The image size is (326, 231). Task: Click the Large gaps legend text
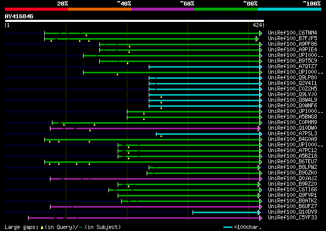[x=63, y=227]
